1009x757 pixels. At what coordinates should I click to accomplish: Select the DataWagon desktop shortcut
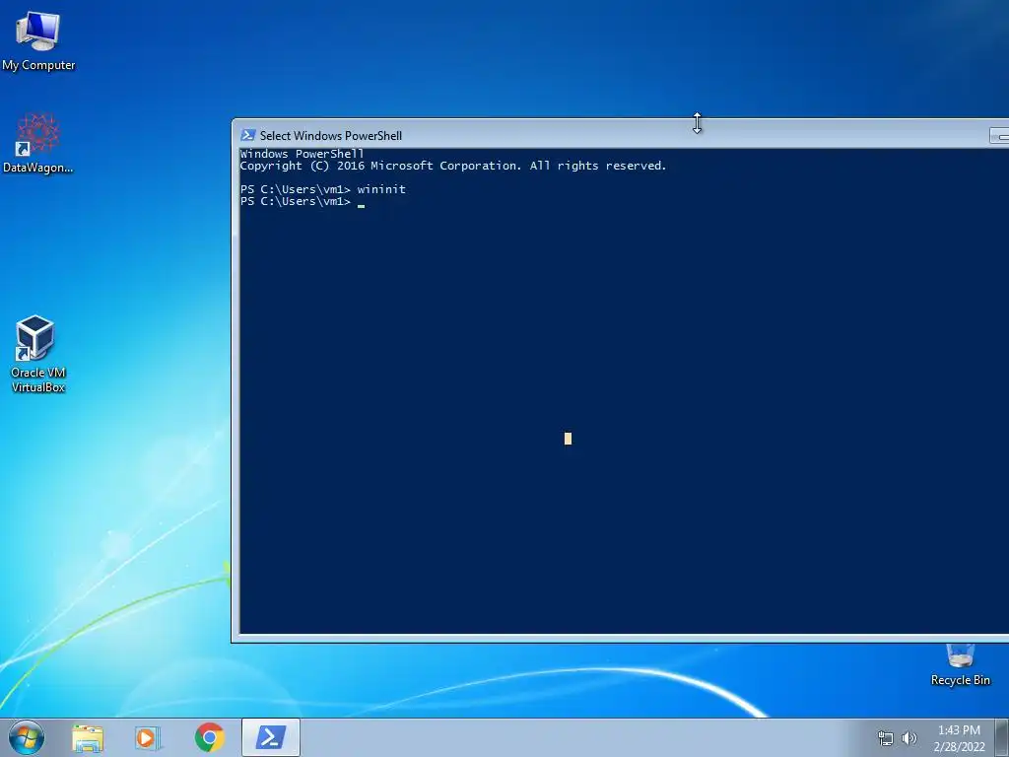38,143
